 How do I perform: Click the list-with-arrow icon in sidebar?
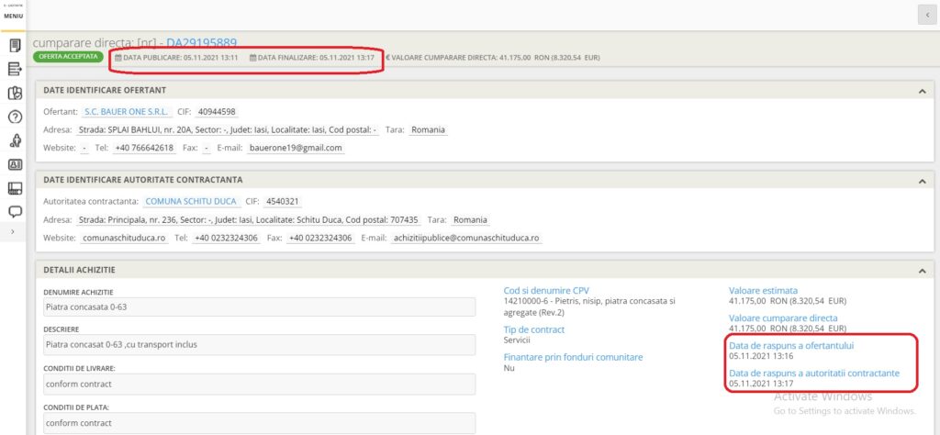point(14,69)
